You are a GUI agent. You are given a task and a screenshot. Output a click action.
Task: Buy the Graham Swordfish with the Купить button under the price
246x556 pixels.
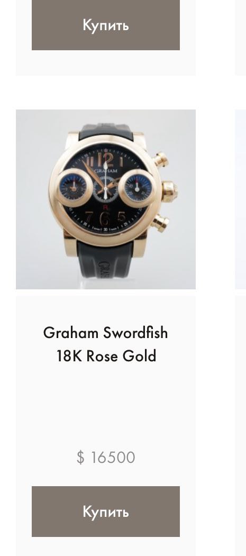tap(106, 512)
